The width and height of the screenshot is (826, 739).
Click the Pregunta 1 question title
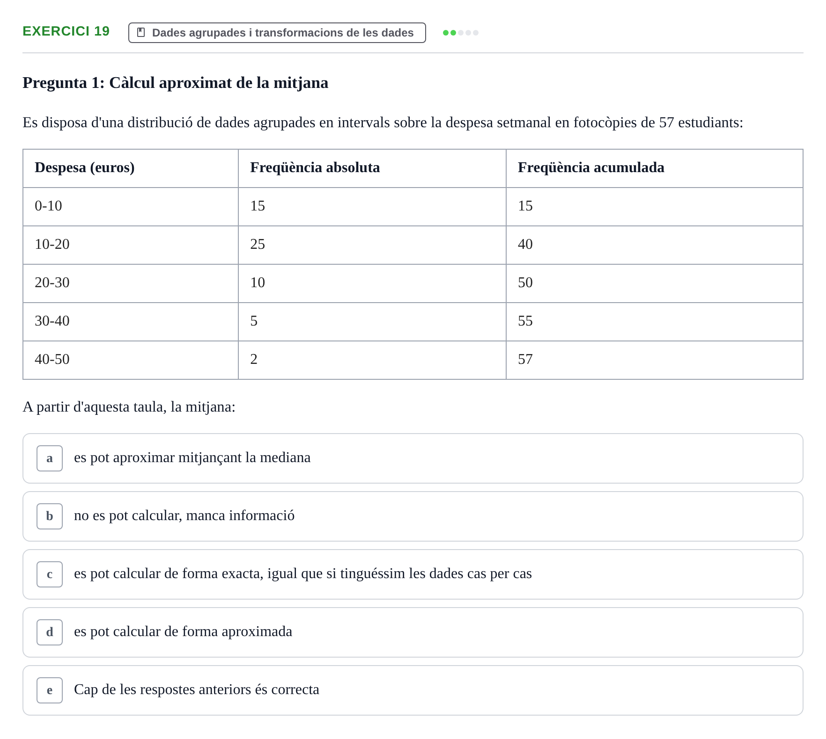[x=176, y=83]
